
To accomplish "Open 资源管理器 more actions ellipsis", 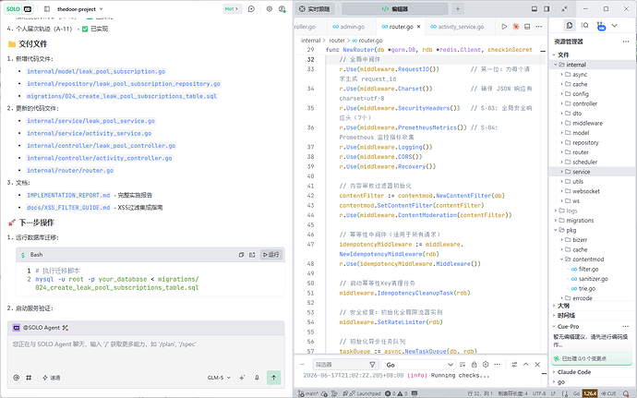I will tap(626, 42).
